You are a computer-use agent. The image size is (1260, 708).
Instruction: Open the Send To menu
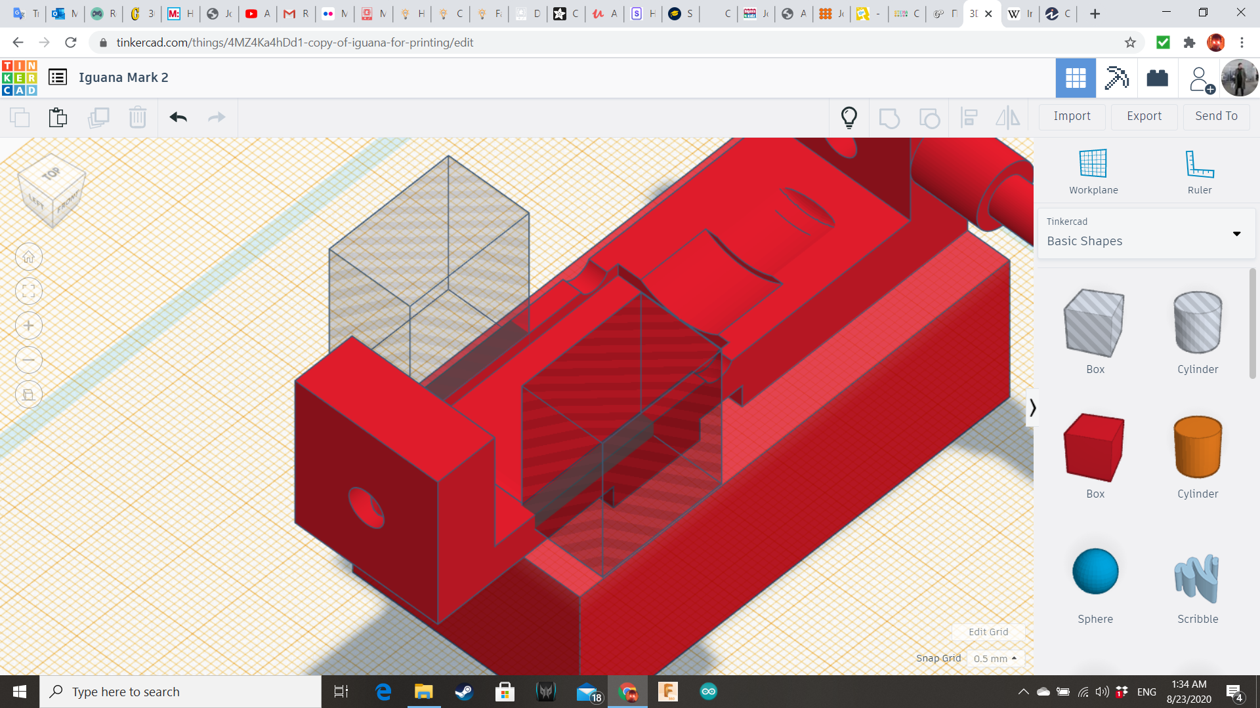[x=1216, y=116]
